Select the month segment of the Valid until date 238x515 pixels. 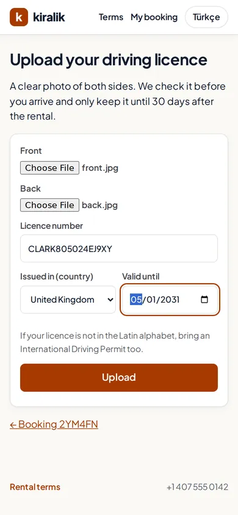click(136, 300)
